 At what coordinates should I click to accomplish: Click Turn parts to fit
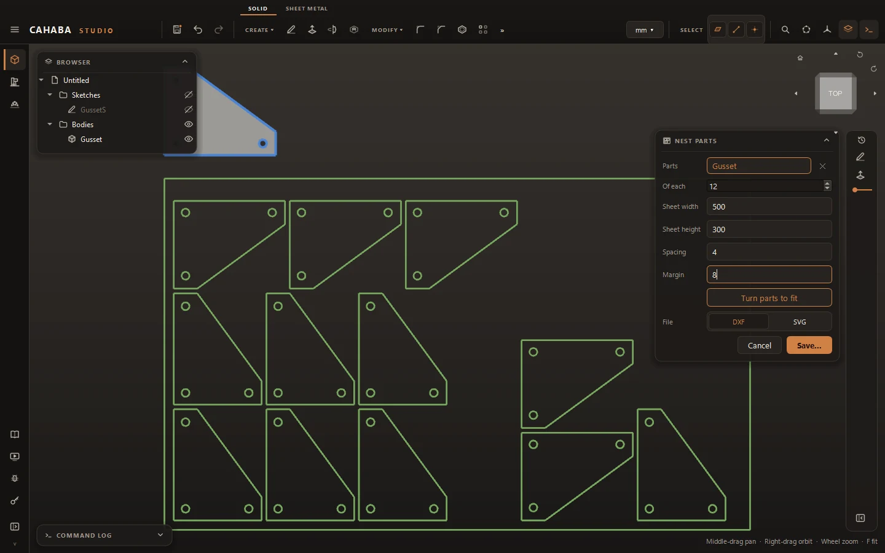coord(769,298)
